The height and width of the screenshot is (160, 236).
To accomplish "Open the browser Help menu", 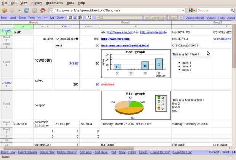I will pos(81,3).
